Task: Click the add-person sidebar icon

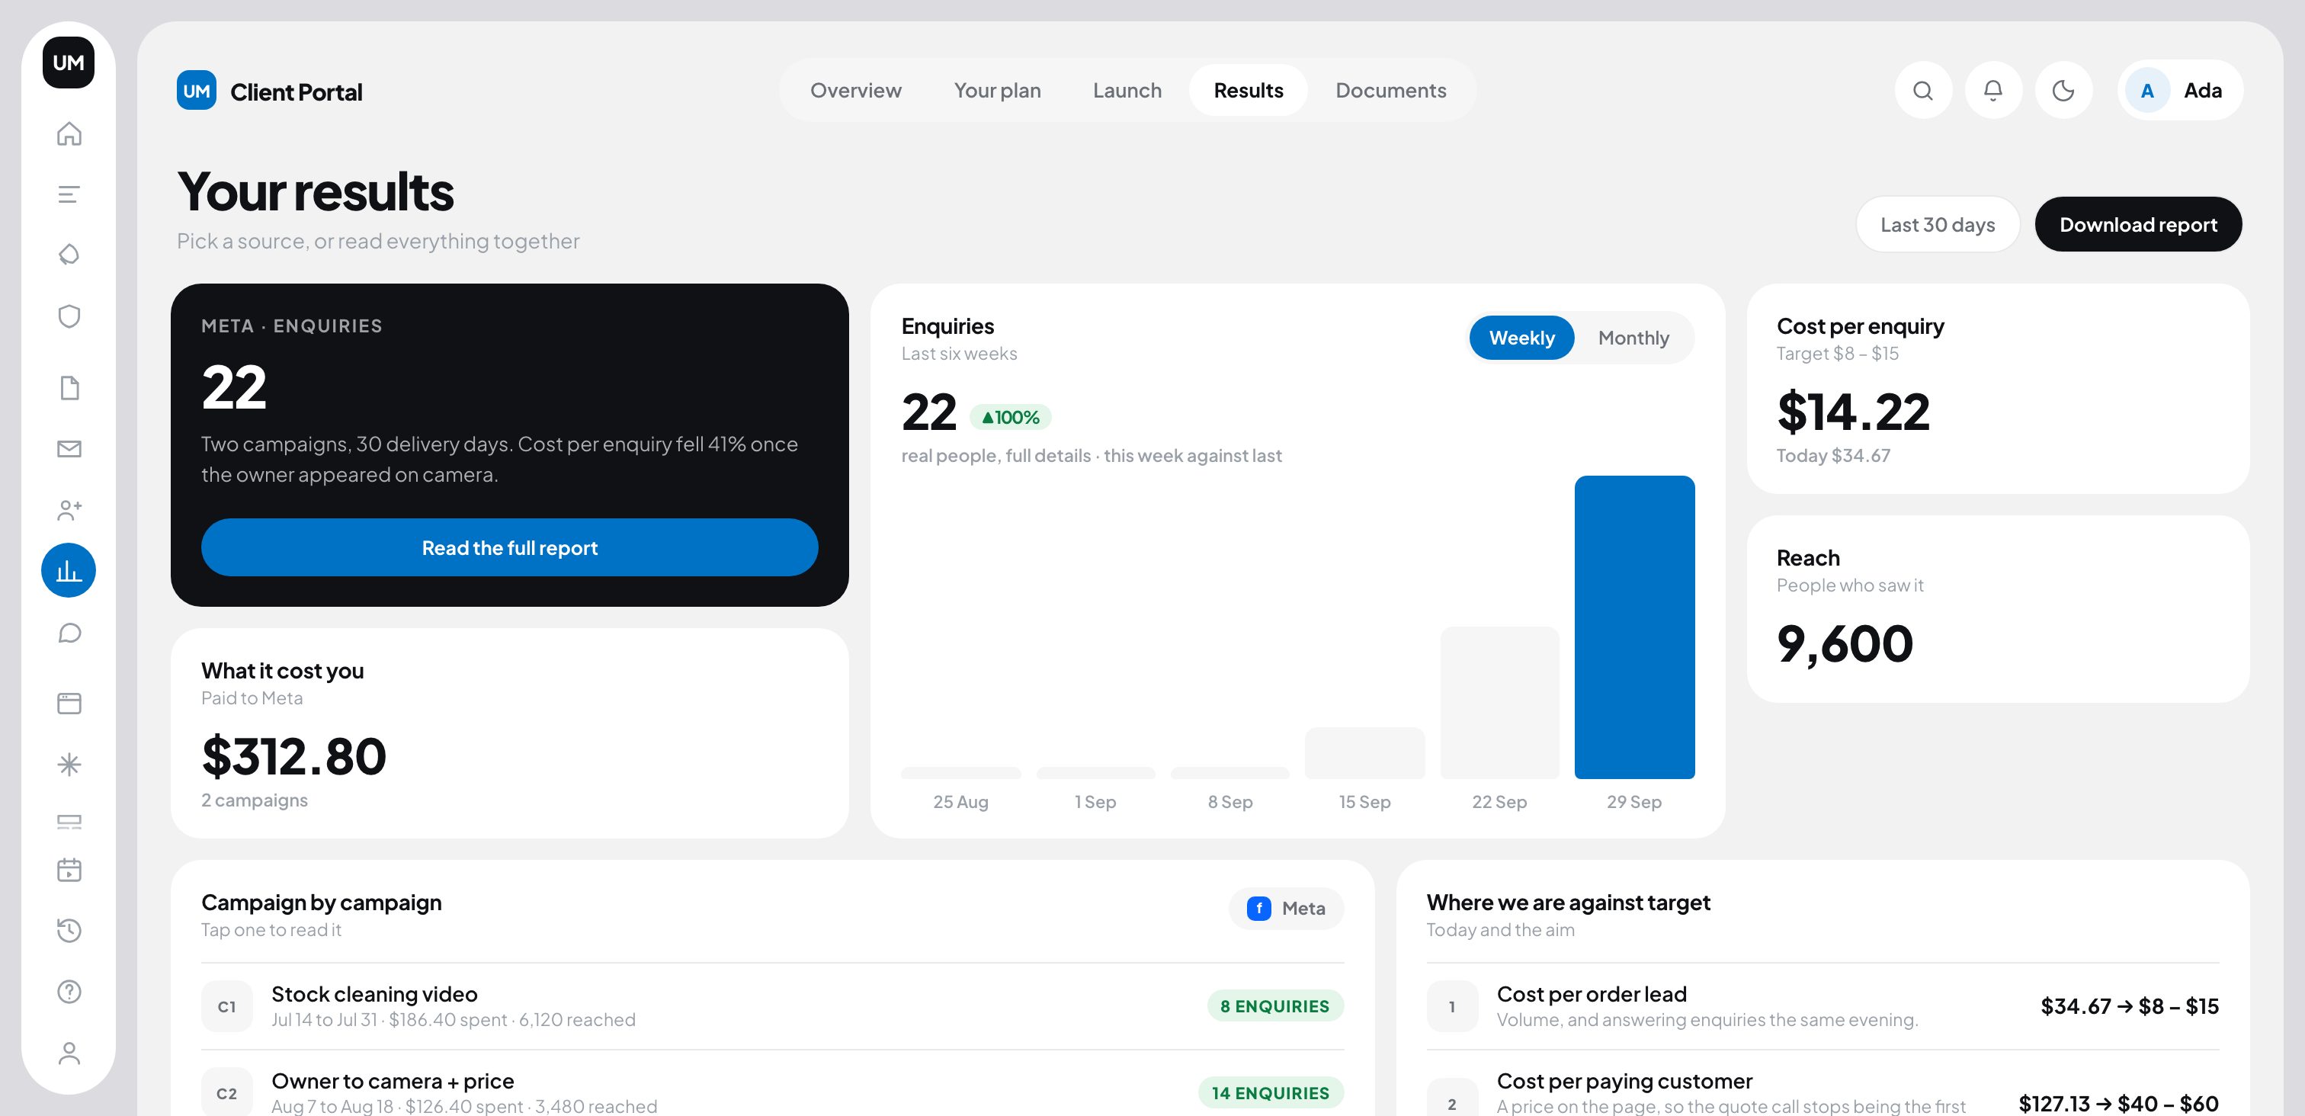Action: coord(69,509)
